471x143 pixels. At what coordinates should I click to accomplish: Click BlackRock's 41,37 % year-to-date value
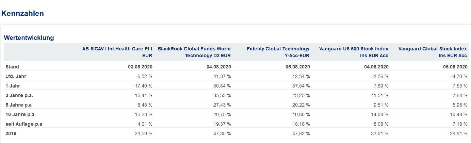point(222,76)
